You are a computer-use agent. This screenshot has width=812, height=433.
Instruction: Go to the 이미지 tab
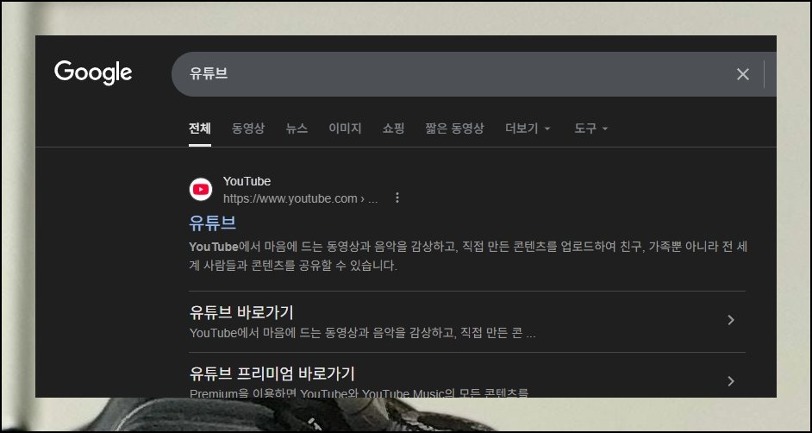(x=345, y=129)
